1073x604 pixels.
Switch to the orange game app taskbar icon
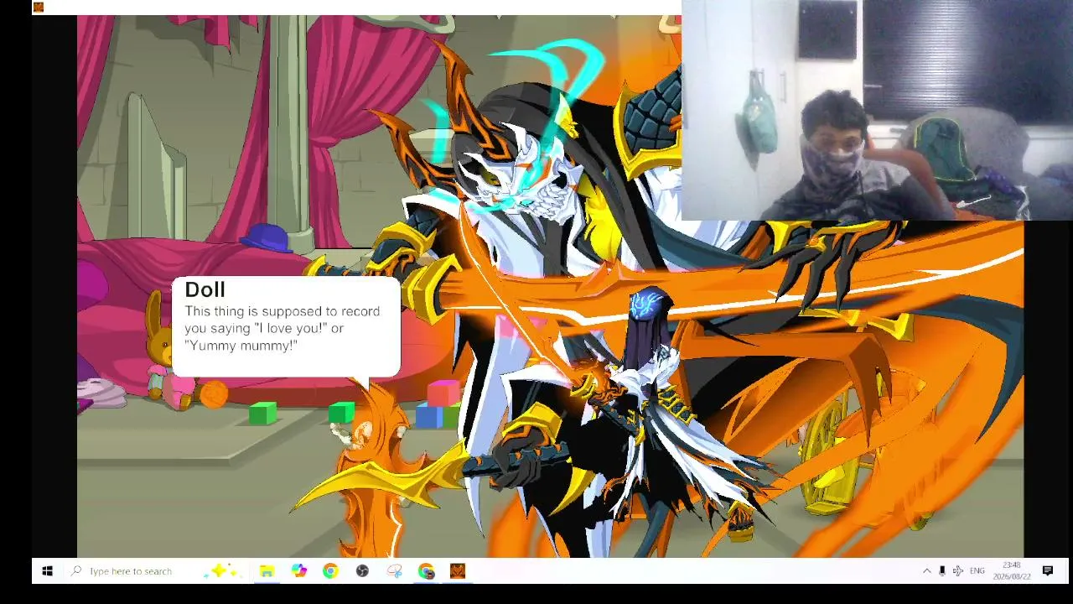tap(458, 571)
